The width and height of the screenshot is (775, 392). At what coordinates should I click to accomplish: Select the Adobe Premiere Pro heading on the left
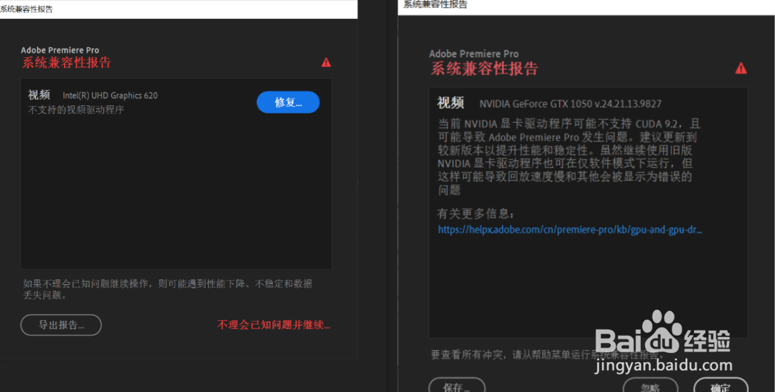[x=59, y=50]
